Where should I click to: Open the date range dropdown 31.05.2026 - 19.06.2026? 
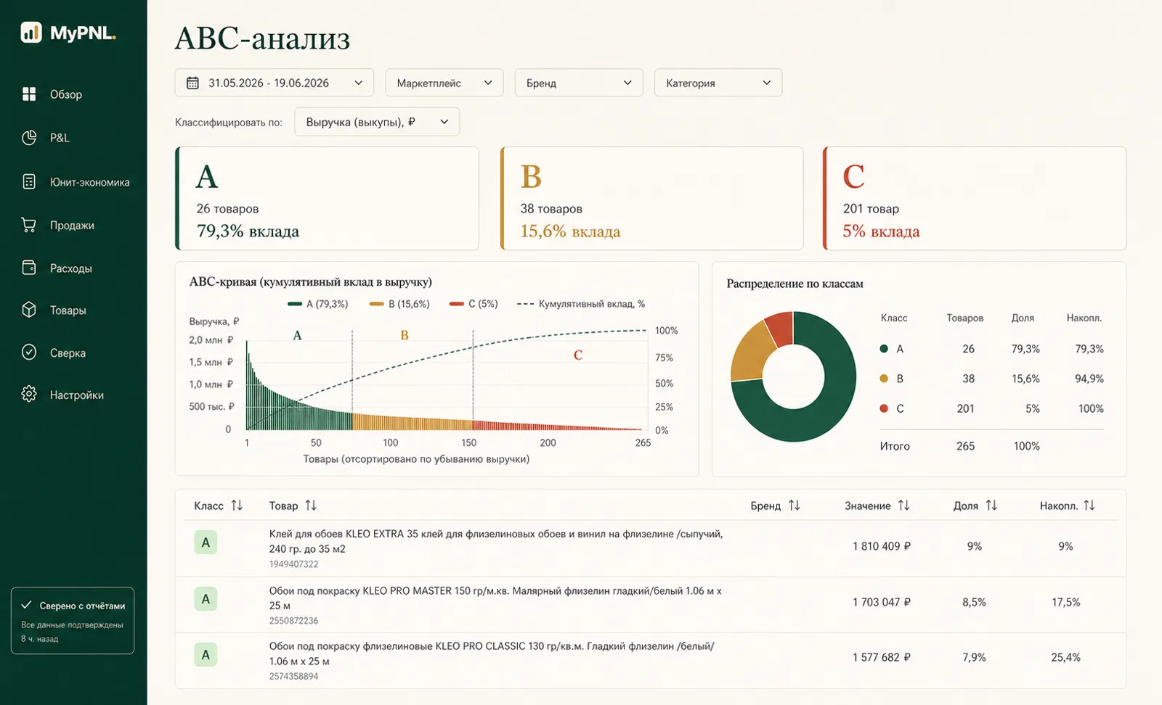tap(275, 83)
